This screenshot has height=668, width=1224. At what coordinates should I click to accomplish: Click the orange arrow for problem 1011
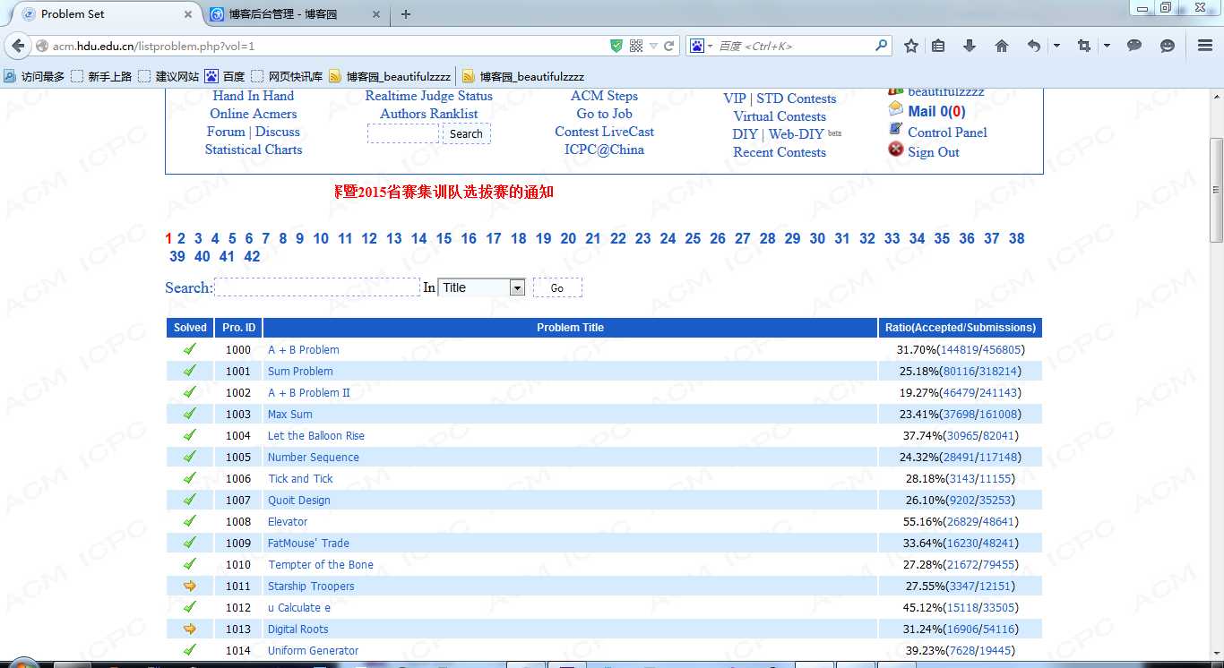click(190, 586)
